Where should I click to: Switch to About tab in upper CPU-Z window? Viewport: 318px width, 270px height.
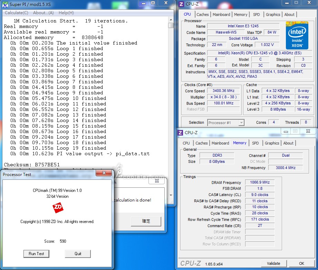click(x=289, y=15)
